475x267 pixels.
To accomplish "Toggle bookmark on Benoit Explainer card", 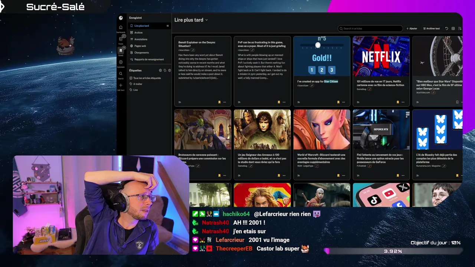I will tap(219, 102).
